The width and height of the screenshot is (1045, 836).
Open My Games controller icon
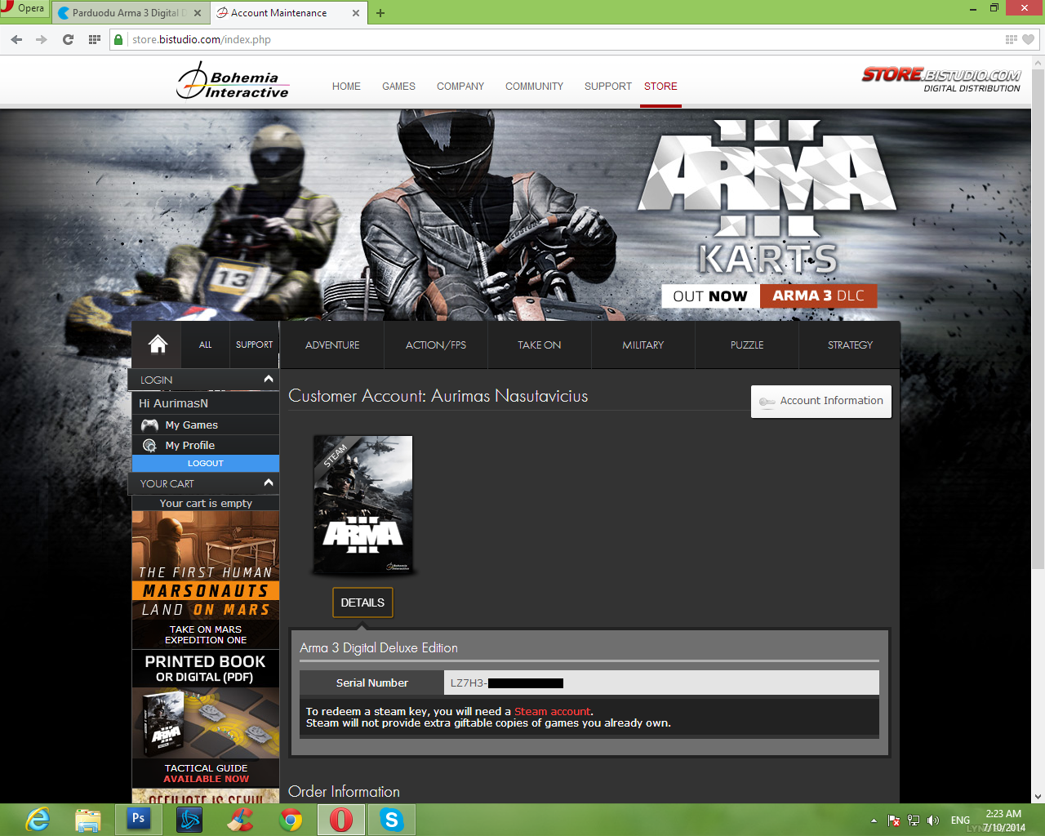pos(149,425)
